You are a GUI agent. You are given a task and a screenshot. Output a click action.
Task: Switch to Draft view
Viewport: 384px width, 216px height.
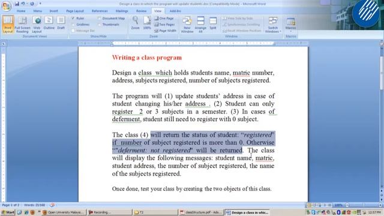[x=61, y=23]
